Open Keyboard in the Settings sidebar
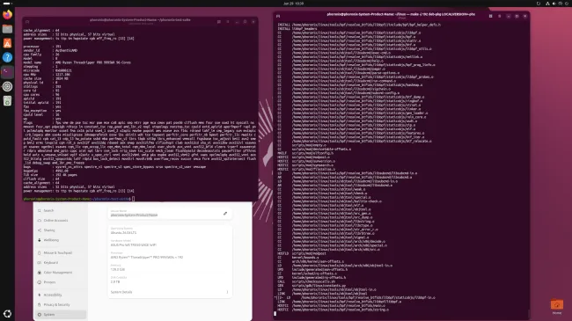Screen dimensions: 572x321 (60, 263)
